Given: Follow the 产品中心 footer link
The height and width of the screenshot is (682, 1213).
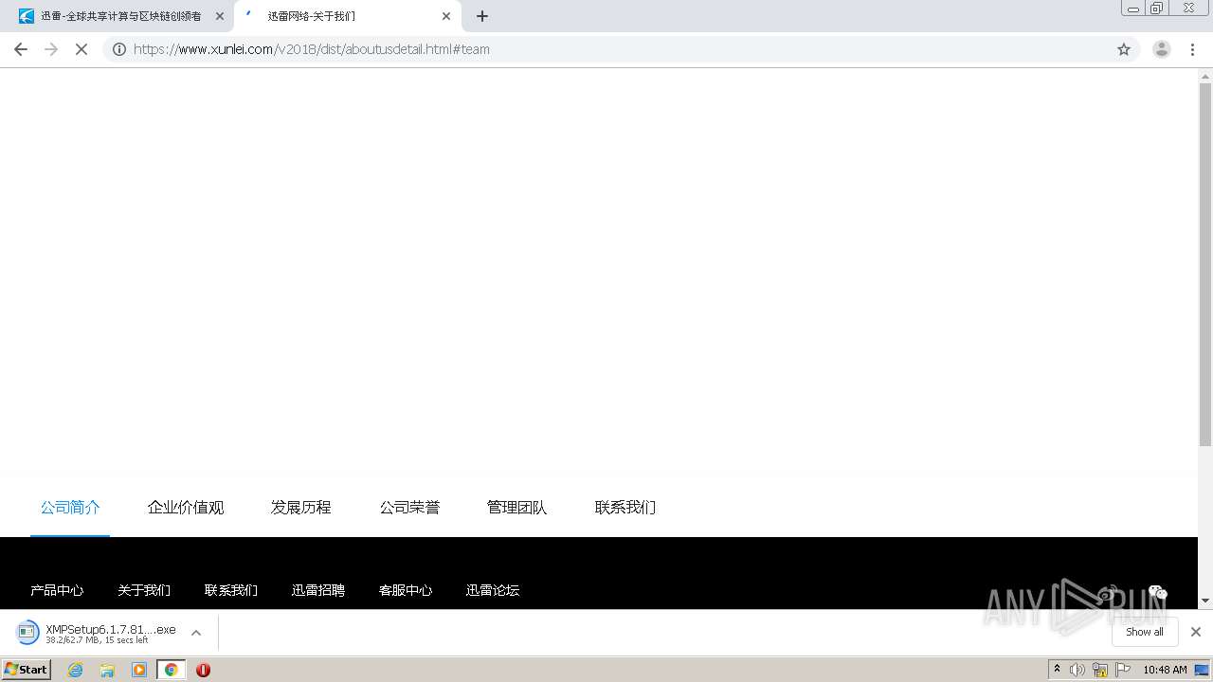Looking at the screenshot, I should coord(57,590).
